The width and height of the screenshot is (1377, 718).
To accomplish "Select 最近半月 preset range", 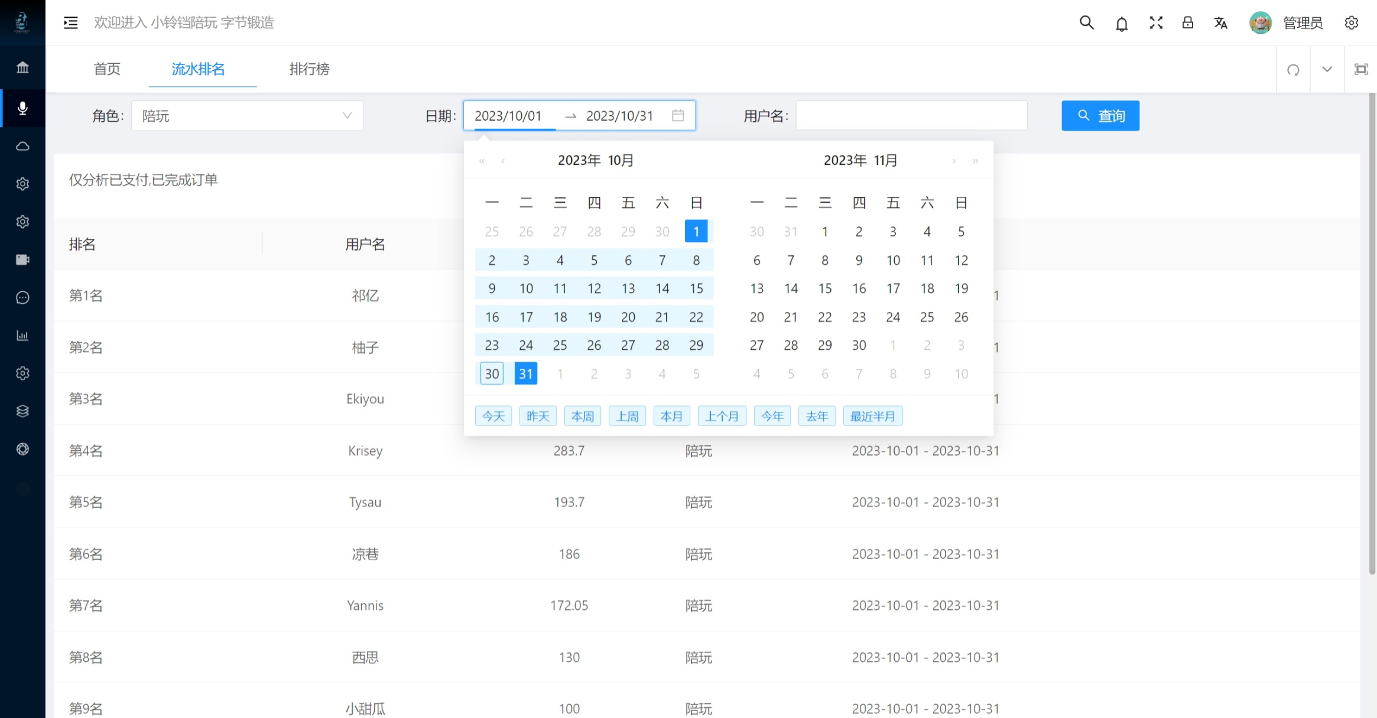I will (872, 416).
